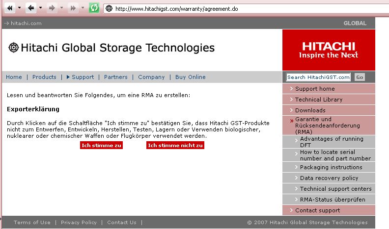Click the Search HitachiGST.com input field
Image resolution: width=389 pixels, height=229 pixels.
318,77
